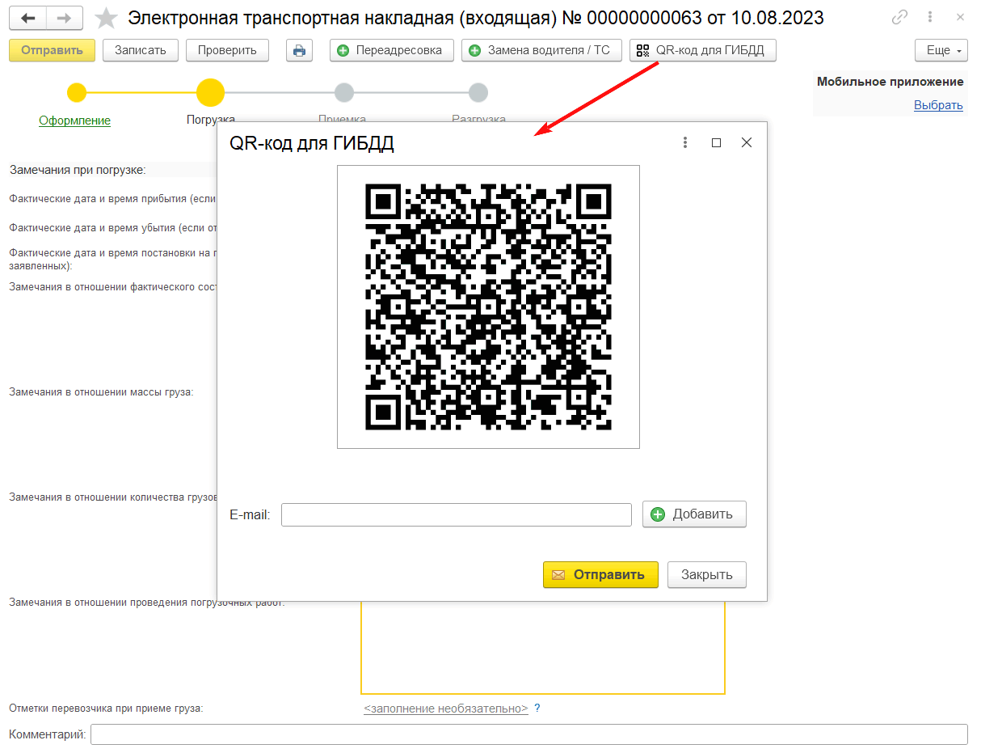Click the Отметки перевозчика при приеме груза label
Image resolution: width=981 pixels, height=753 pixels.
click(106, 709)
